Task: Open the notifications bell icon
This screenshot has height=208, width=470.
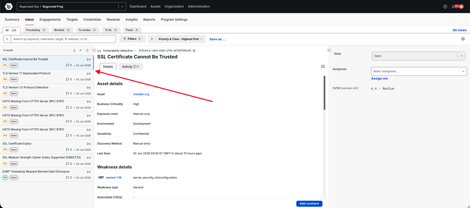Action: tap(453, 7)
